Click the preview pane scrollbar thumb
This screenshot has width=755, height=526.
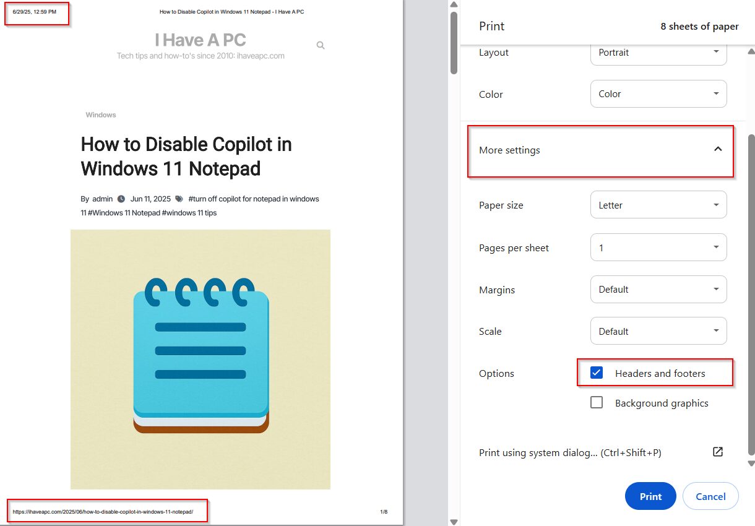(x=454, y=43)
